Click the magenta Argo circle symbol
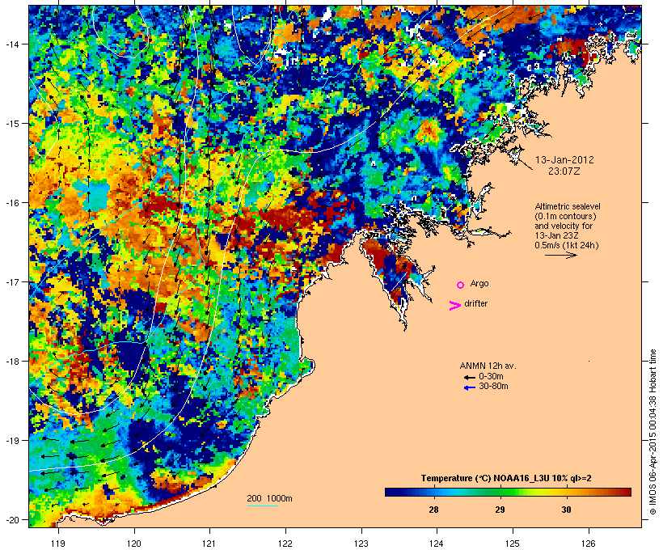Screen dimensions: 663x550 click(x=461, y=285)
